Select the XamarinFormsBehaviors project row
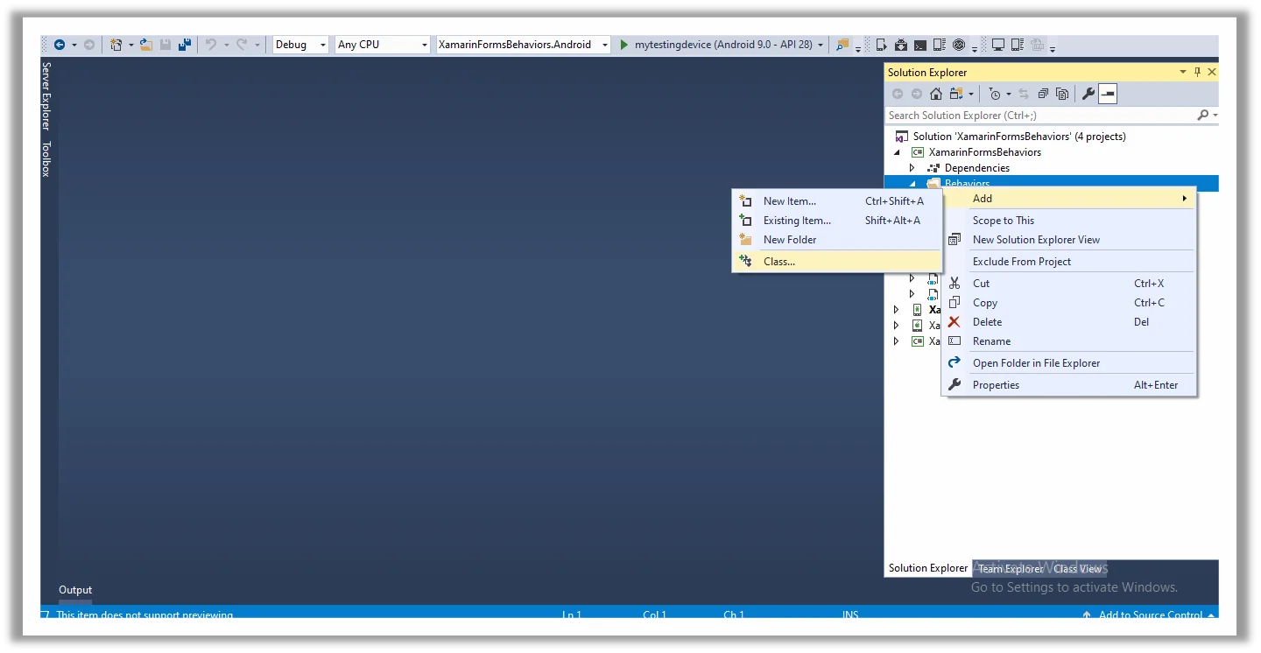1261x653 pixels. coord(985,151)
